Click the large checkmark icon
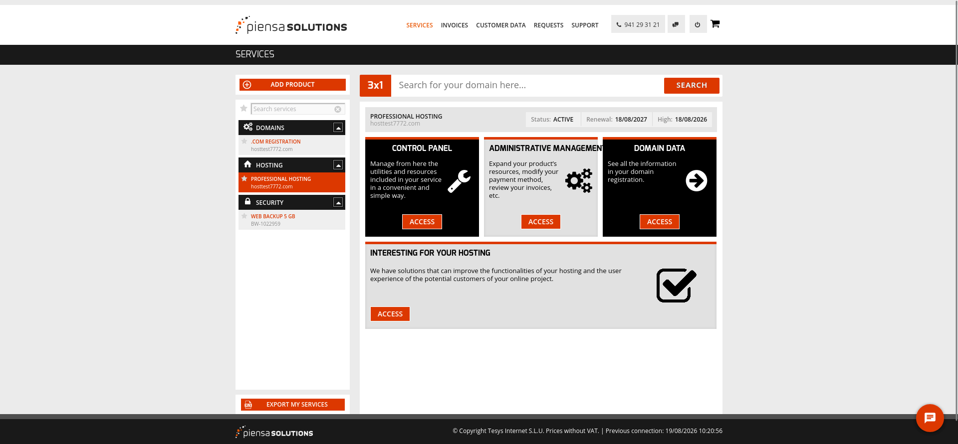 (x=677, y=285)
